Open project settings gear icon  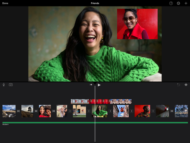178,3
